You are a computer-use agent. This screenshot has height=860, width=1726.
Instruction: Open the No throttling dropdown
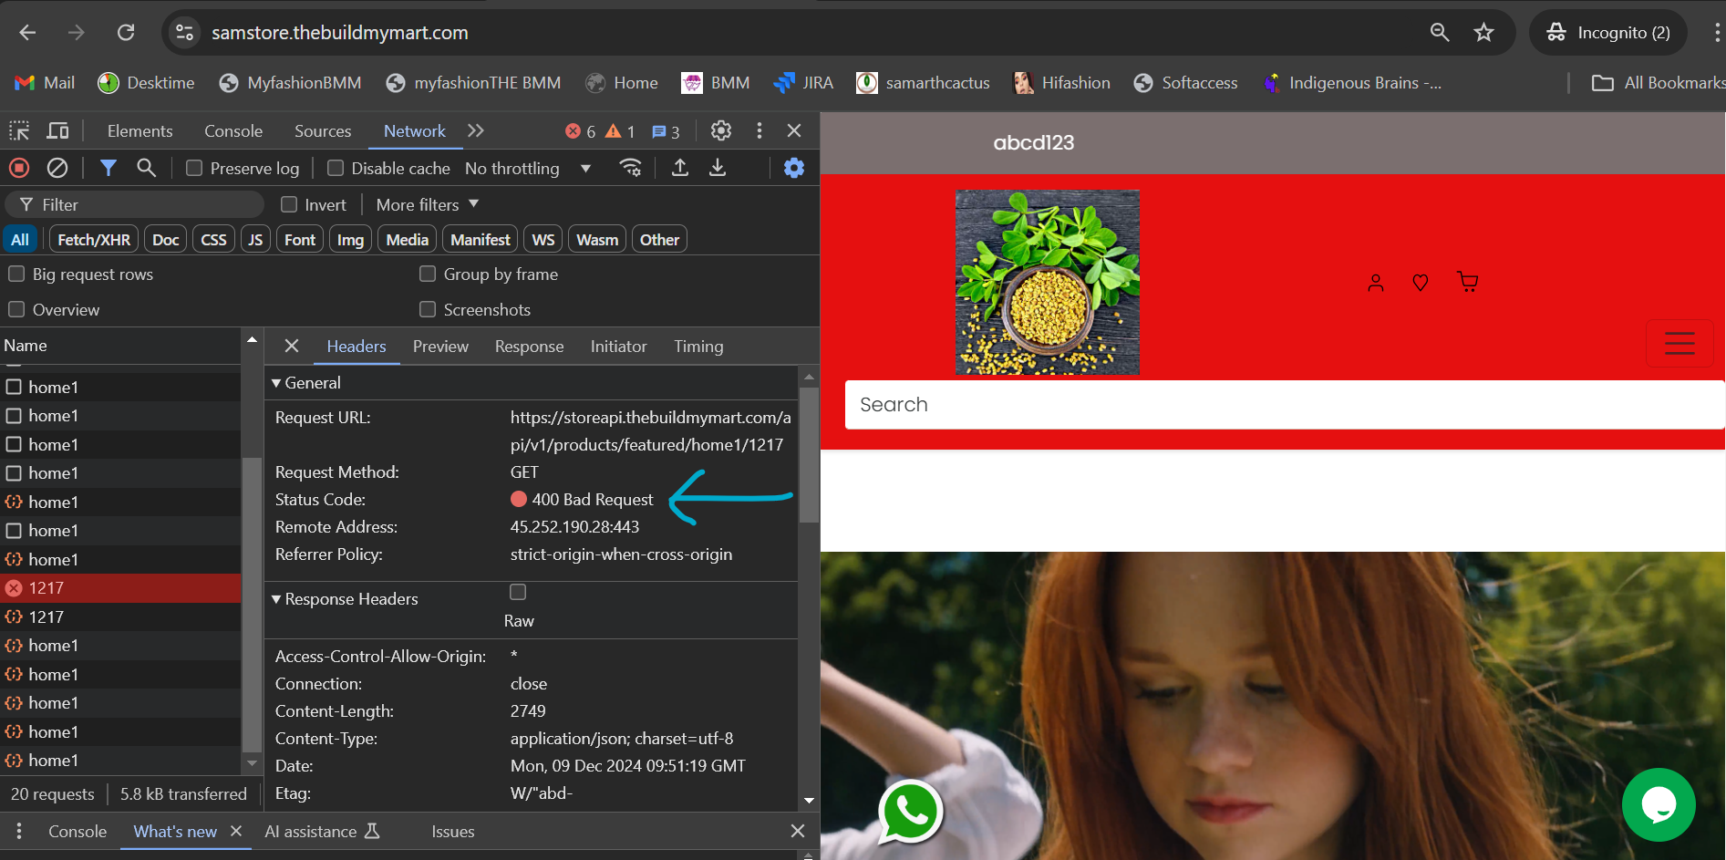528,168
